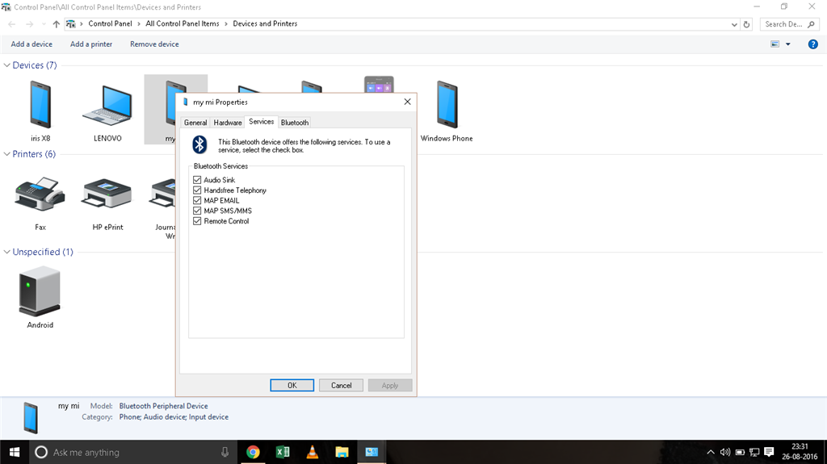Screen dimensions: 827x464
Task: Open the address bar history dropdown
Action: tap(734, 24)
